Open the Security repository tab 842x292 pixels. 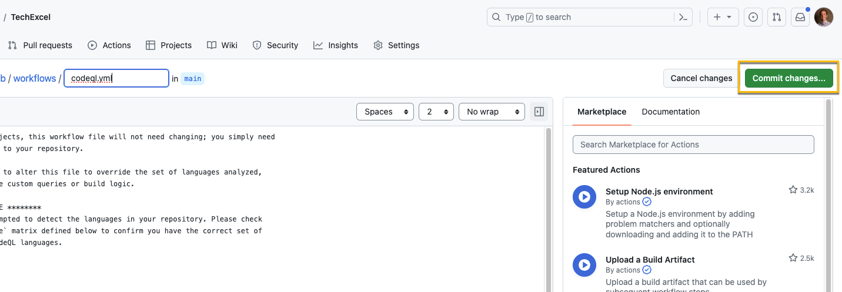click(275, 45)
